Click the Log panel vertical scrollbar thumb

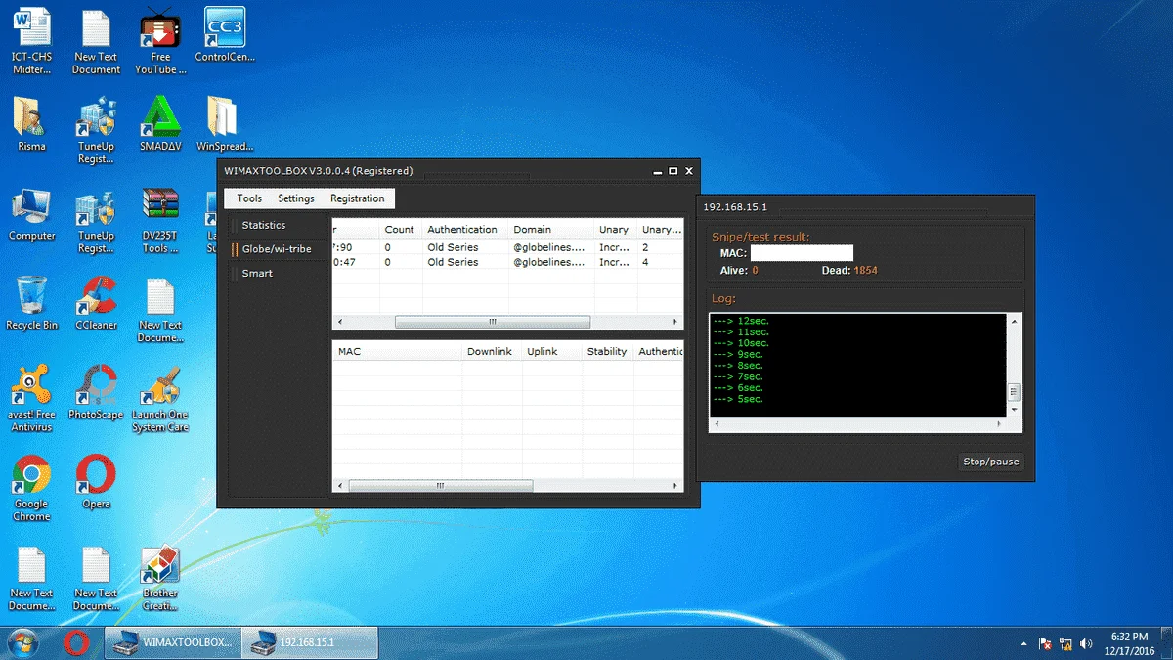click(1014, 393)
